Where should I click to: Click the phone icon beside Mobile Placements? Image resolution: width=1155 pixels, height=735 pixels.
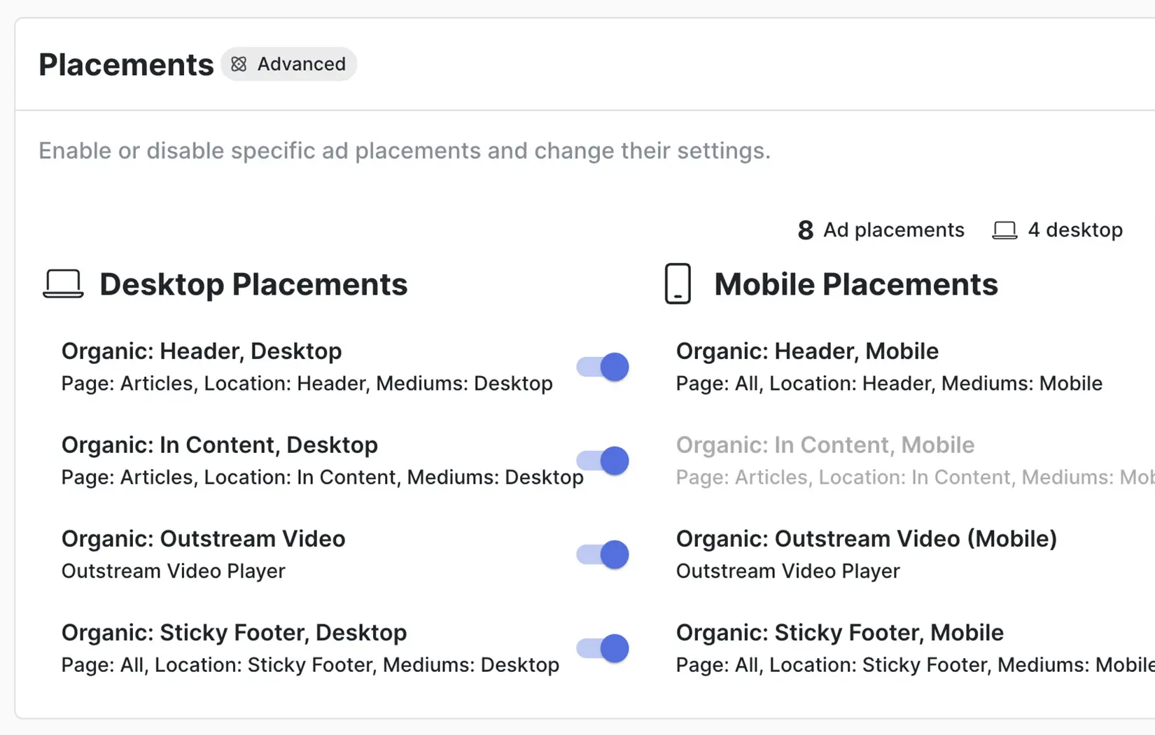[x=678, y=283]
